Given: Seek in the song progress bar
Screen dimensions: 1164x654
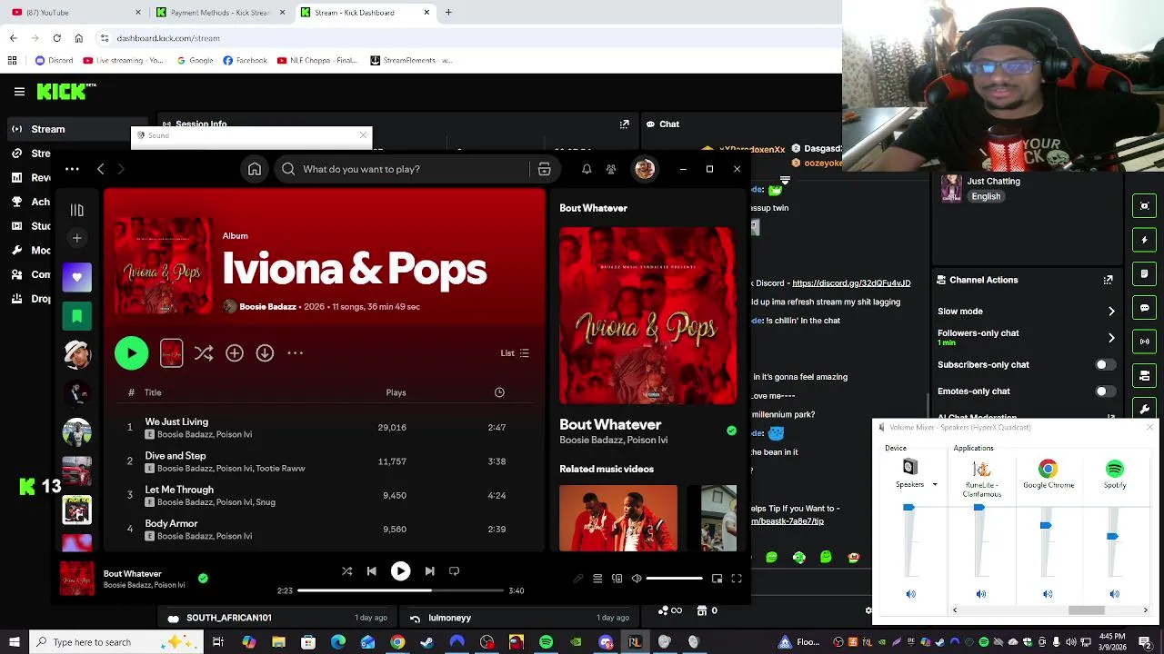Looking at the screenshot, I should [400, 590].
